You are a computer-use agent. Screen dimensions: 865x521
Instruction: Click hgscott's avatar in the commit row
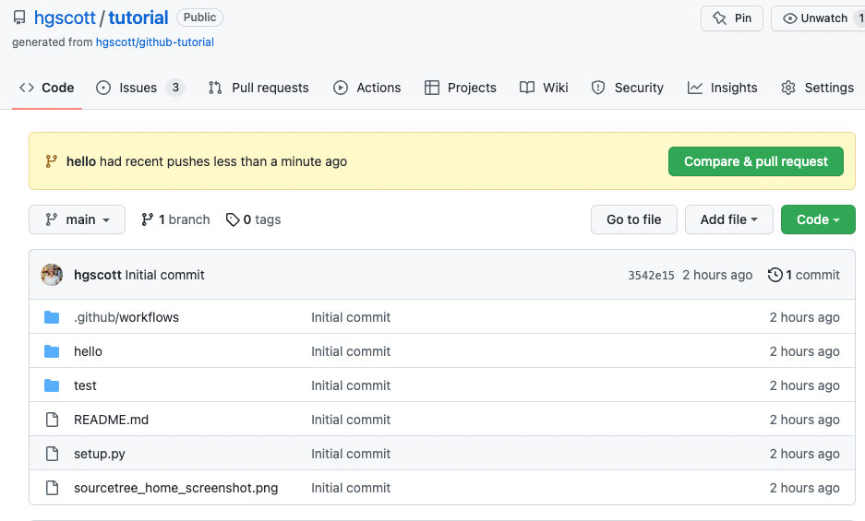(52, 275)
